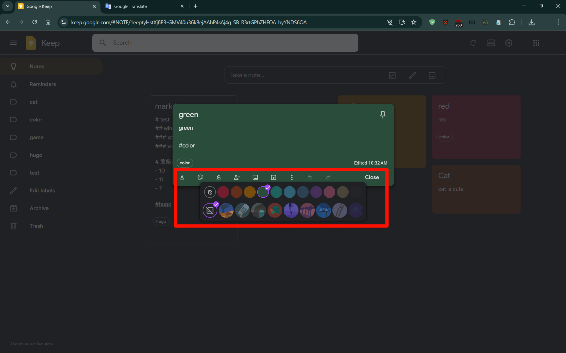Click the color label chip on green note
This screenshot has height=353, width=566.
click(185, 163)
